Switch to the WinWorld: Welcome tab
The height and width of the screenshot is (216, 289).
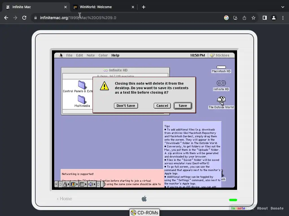(x=104, y=7)
